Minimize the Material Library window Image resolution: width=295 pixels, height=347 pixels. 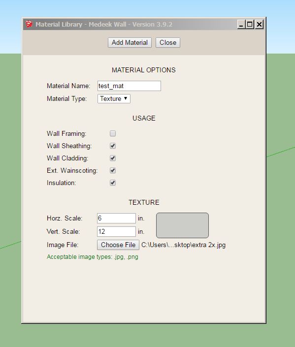(x=241, y=24)
